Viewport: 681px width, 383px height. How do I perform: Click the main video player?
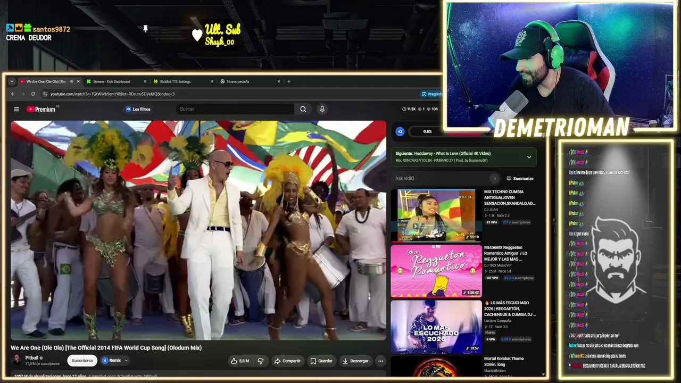coord(198,230)
